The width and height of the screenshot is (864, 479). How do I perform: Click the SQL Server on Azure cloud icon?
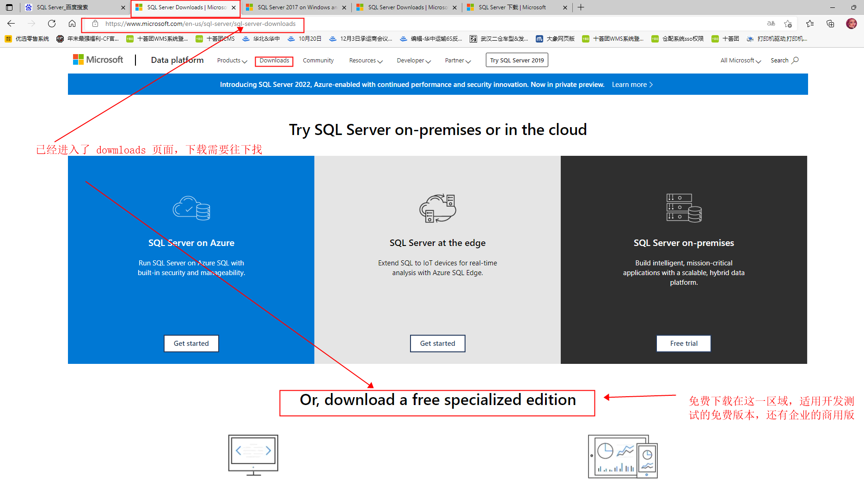[x=191, y=208]
